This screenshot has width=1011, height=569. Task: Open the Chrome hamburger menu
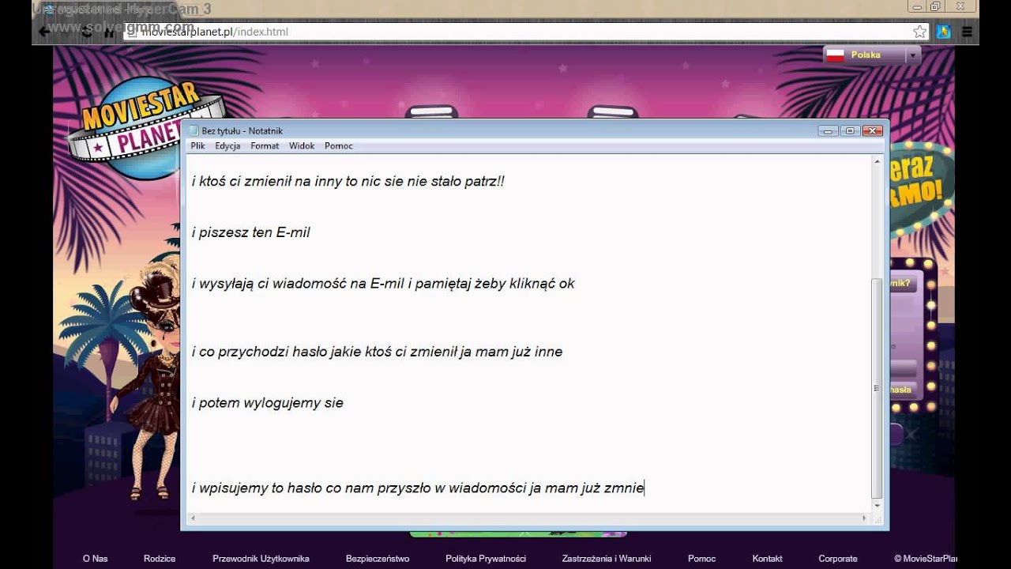(x=967, y=32)
